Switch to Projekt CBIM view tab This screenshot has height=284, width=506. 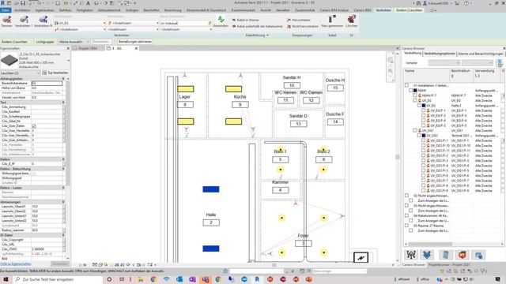88,48
